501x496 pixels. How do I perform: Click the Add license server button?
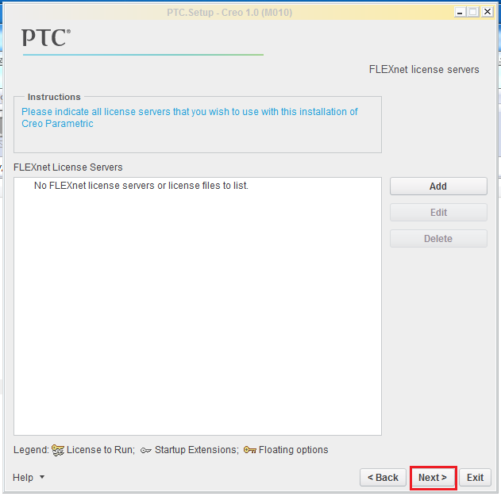(x=438, y=186)
